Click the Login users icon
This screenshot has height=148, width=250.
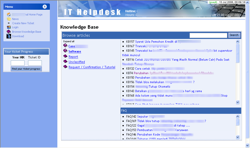(x=9, y=27)
